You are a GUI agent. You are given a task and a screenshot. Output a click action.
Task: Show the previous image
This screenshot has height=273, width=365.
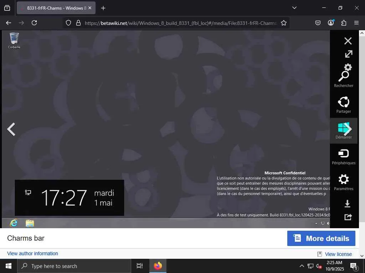pyautogui.click(x=11, y=129)
